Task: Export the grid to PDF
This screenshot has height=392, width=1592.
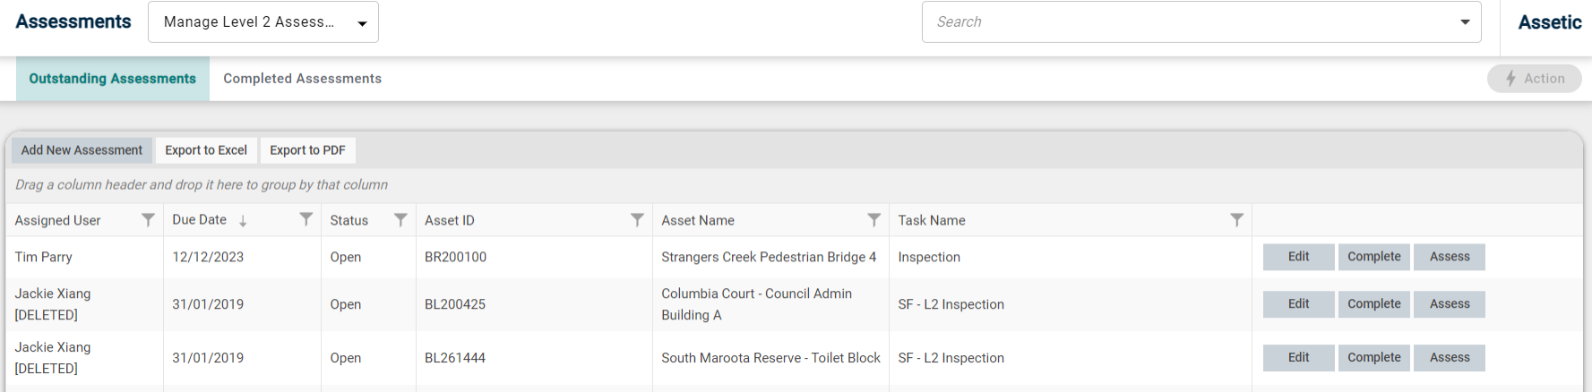Action: tap(307, 150)
